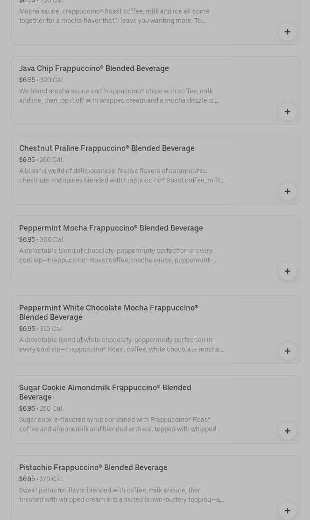Add Peppermint White Chocolate Mocha Frappuccino via plus
This screenshot has width=310, height=520.
tap(288, 351)
